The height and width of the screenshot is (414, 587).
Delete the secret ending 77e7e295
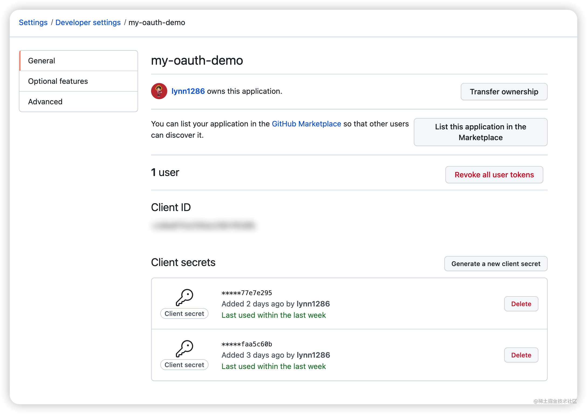click(521, 304)
